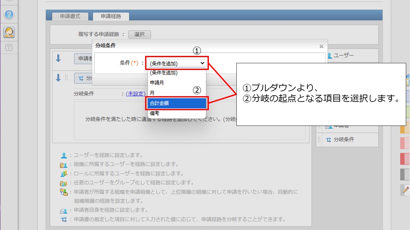Screen dimensions: 410x230
Task: Click the pencil edit icon at right edge
Action: [x=406, y=190]
